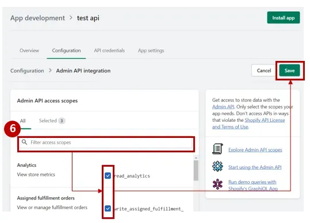Image resolution: width=310 pixels, height=223 pixels.
Task: Select the Configuration tab
Action: pyautogui.click(x=67, y=51)
